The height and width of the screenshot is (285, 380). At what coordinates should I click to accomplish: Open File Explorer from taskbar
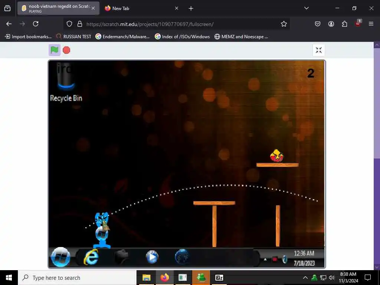[146, 278]
